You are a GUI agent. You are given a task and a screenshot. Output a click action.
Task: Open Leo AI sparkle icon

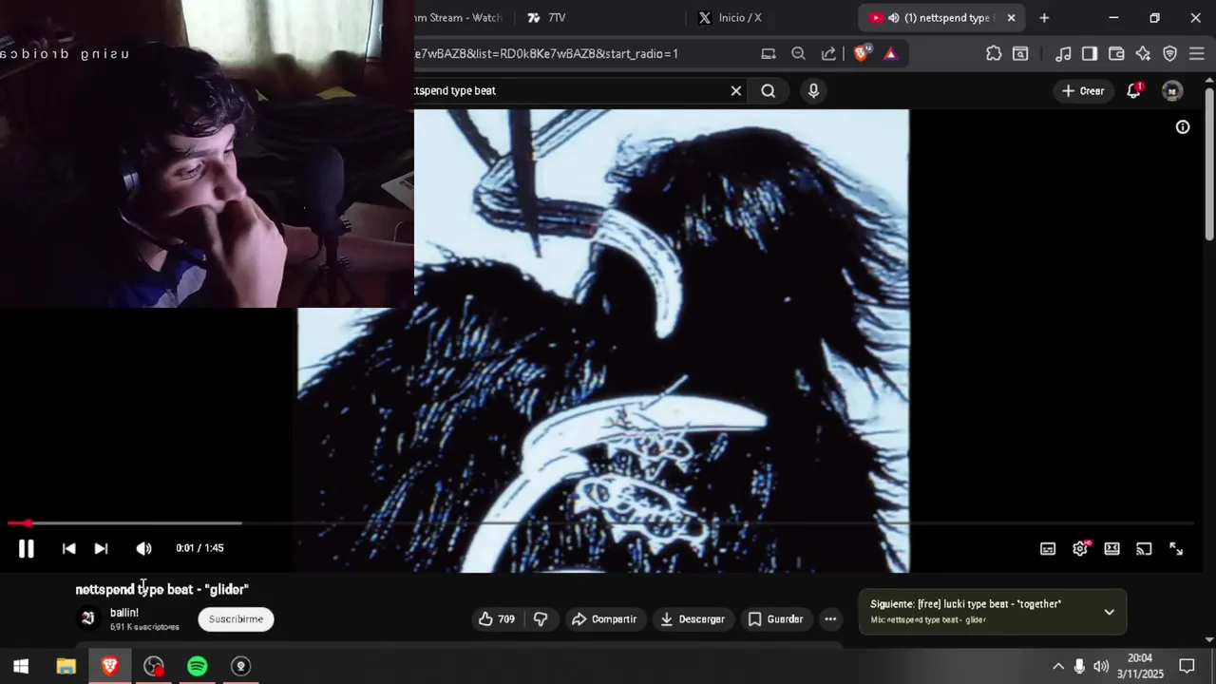[x=1143, y=54]
